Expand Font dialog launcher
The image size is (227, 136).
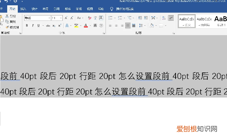(104, 33)
